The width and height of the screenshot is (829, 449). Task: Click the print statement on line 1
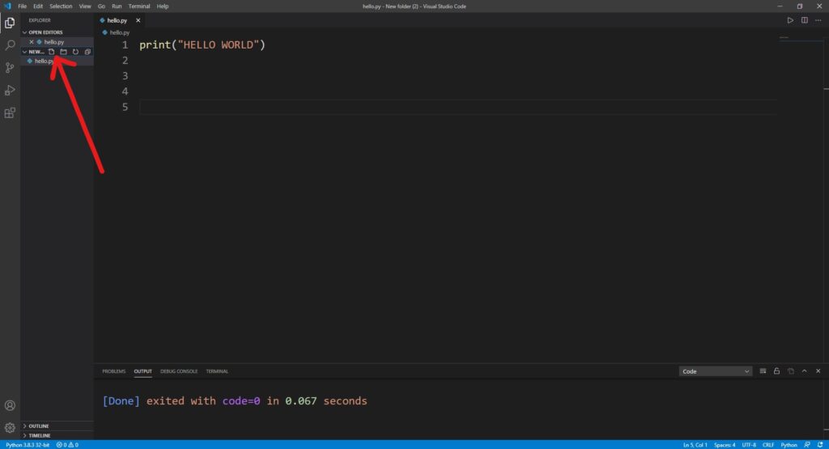[202, 45]
